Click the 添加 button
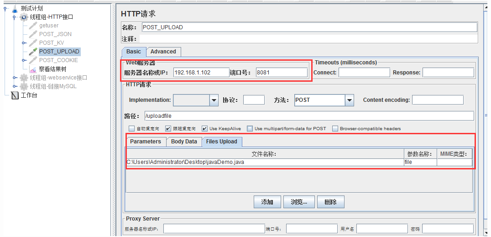The width and height of the screenshot is (491, 237). pos(267,202)
